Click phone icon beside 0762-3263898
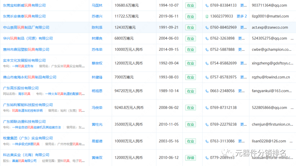 click(207, 39)
